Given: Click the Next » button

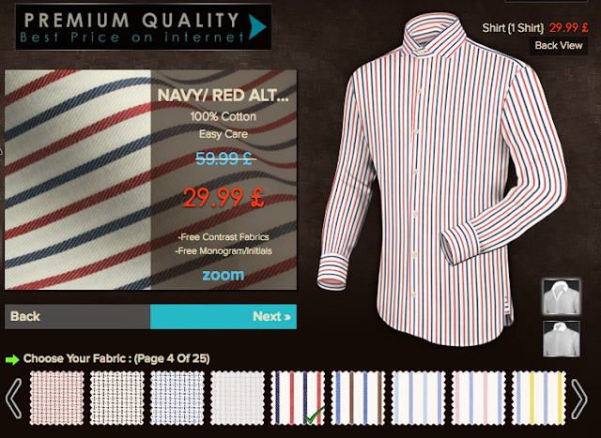Looking at the screenshot, I should [x=223, y=317].
